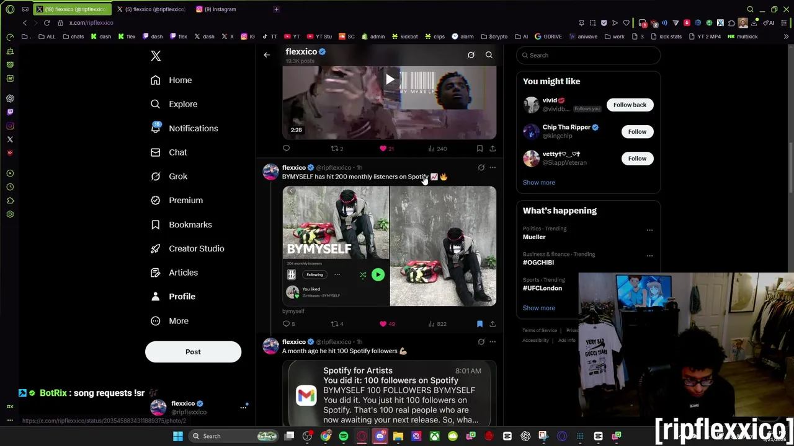Follow back vivid
Image resolution: width=794 pixels, height=446 pixels.
pyautogui.click(x=630, y=105)
